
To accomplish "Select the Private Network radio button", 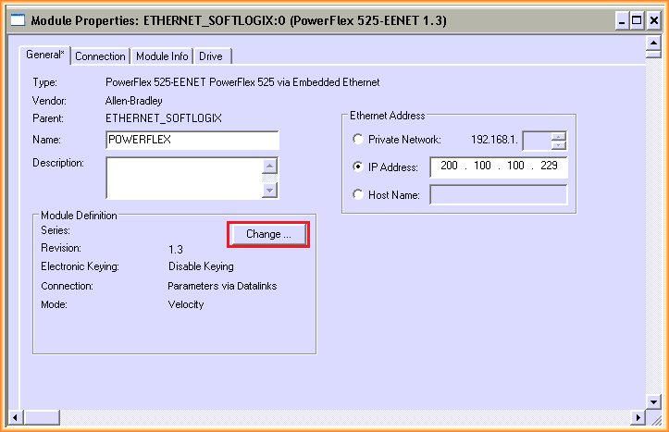I will tap(358, 140).
